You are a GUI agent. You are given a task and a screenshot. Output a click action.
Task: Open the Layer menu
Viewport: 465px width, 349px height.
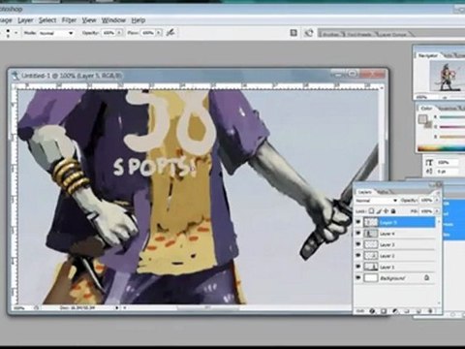pyautogui.click(x=25, y=20)
